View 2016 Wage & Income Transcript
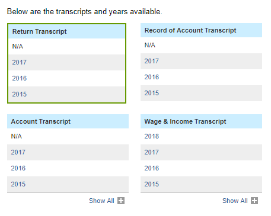Viewport: 271px width, 216px height. click(x=152, y=168)
